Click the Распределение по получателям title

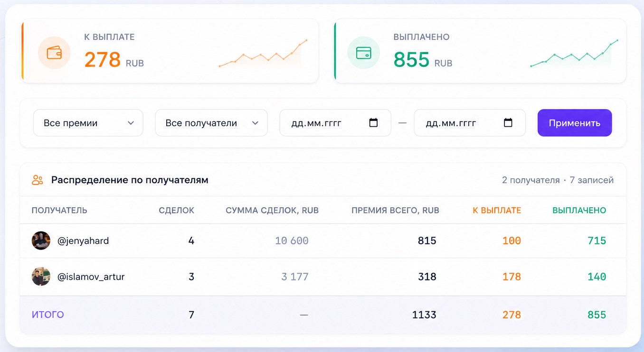pyautogui.click(x=130, y=180)
